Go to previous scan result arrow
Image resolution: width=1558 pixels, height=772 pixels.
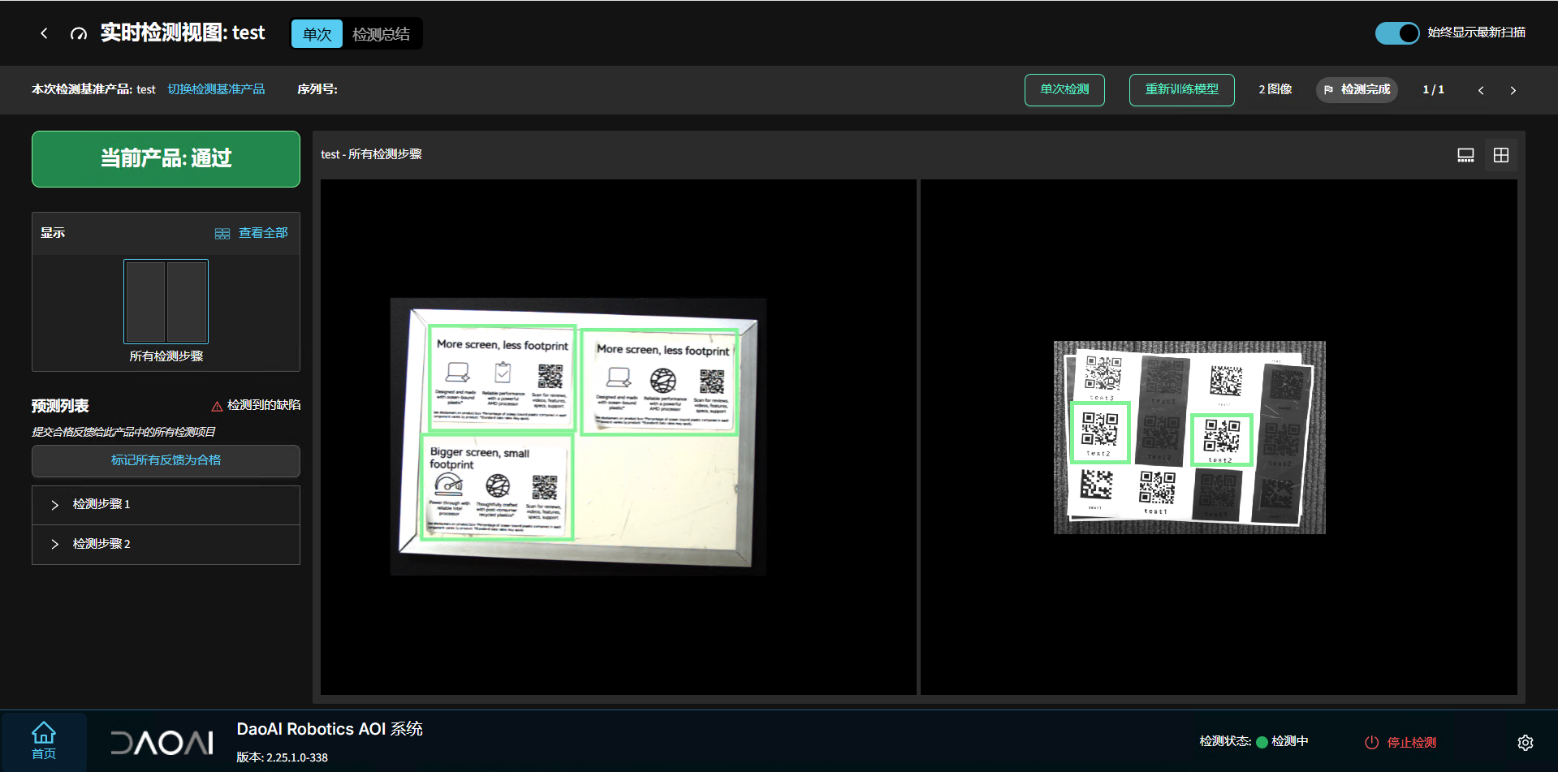pos(1481,90)
